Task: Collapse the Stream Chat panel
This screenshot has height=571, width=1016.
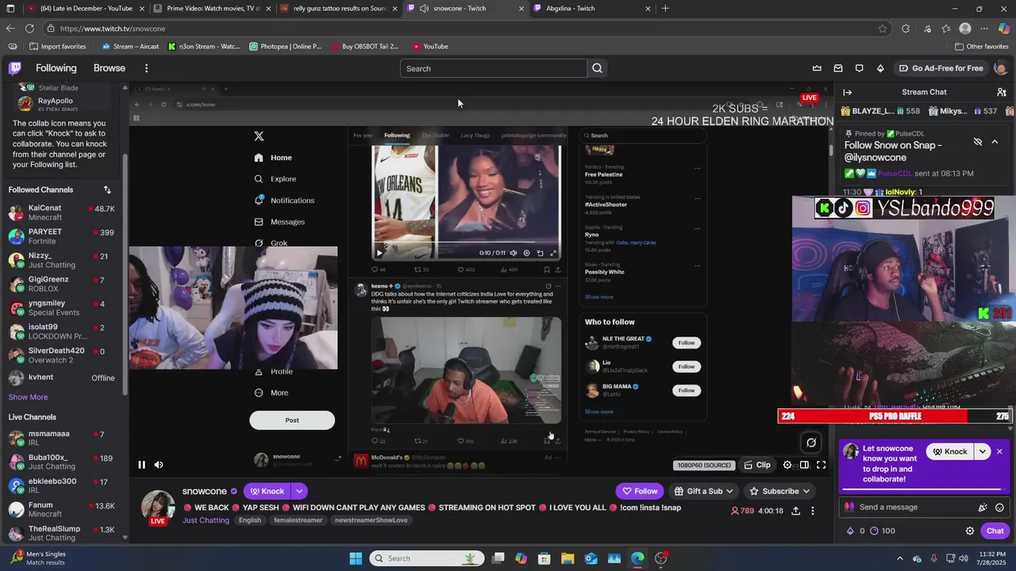Action: 847,92
